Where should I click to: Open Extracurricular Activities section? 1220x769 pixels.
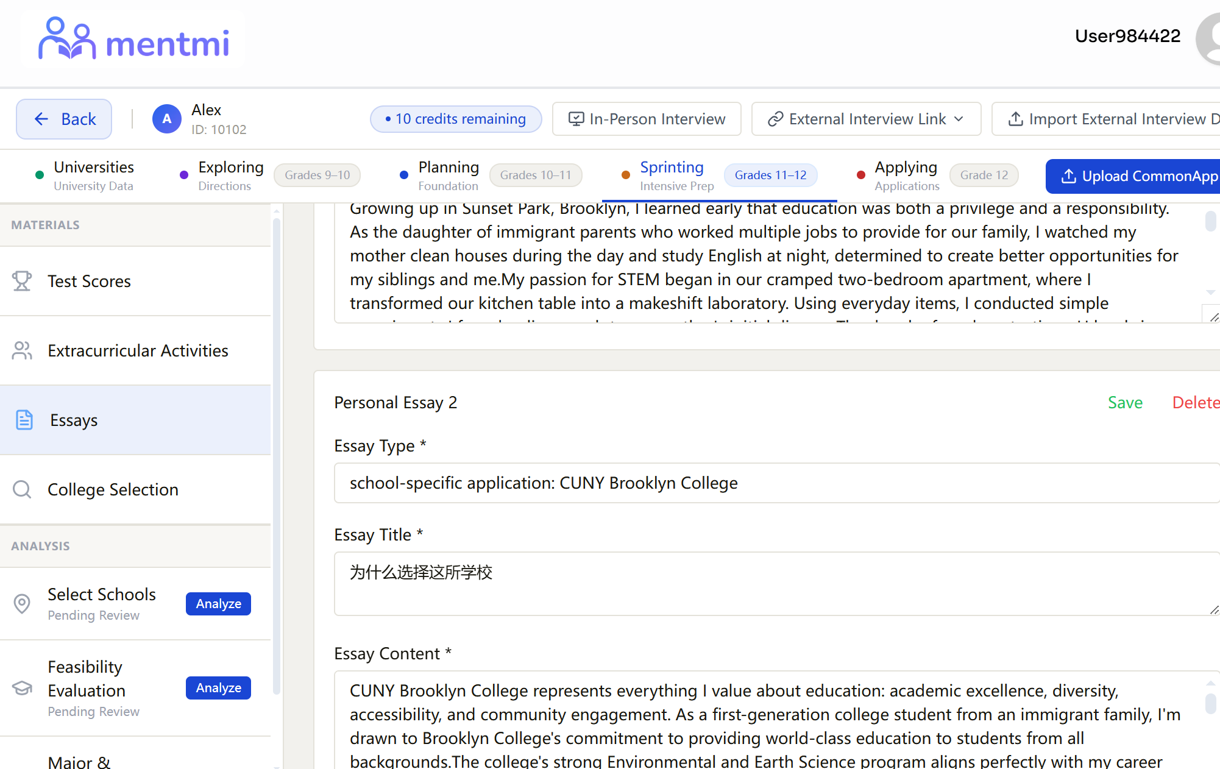pos(135,350)
